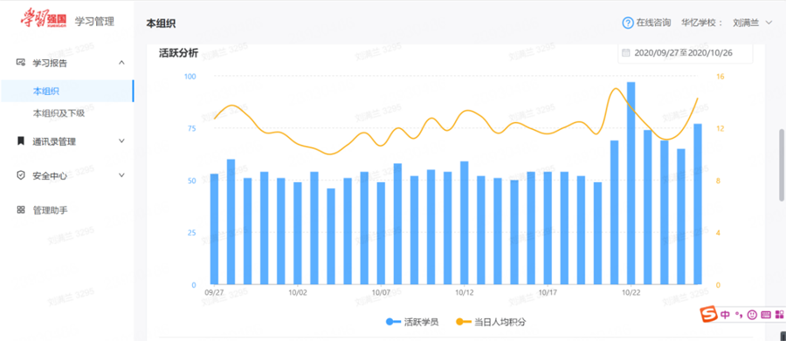Screen dimensions: 786x341
Task: Click the 通讯录管理 bookmark icon
Action: [x=21, y=141]
